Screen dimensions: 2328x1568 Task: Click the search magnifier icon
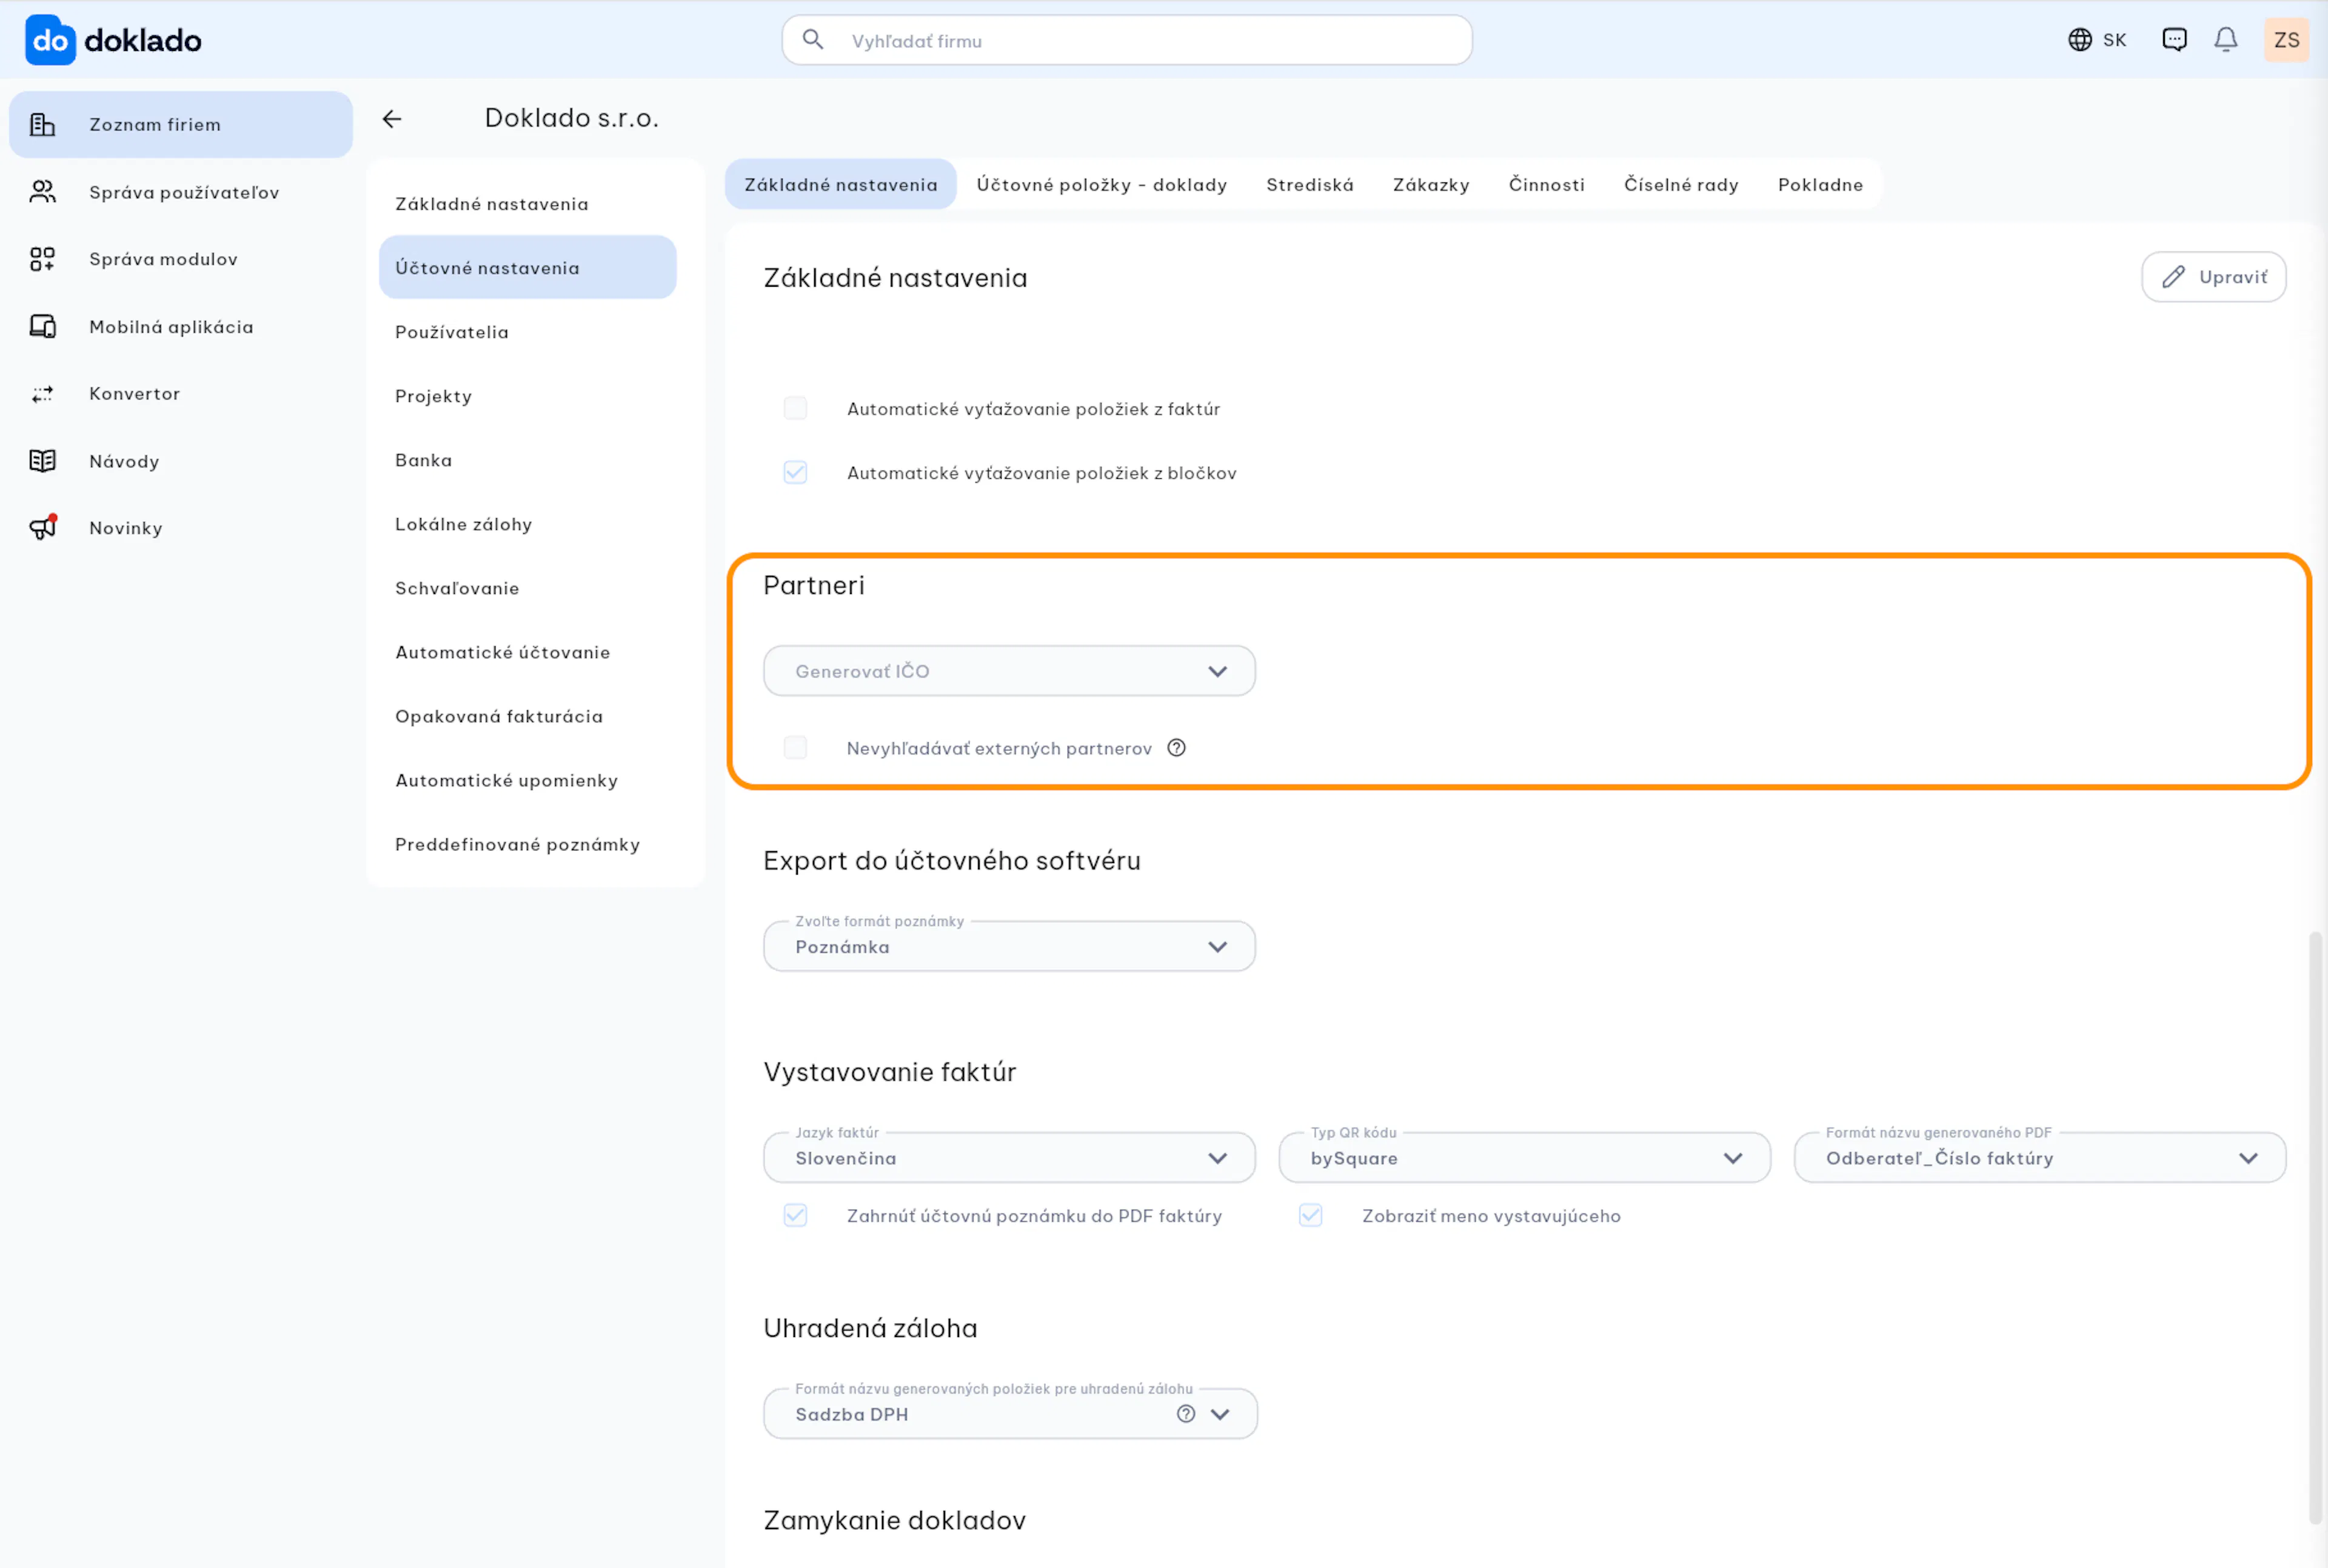[813, 40]
